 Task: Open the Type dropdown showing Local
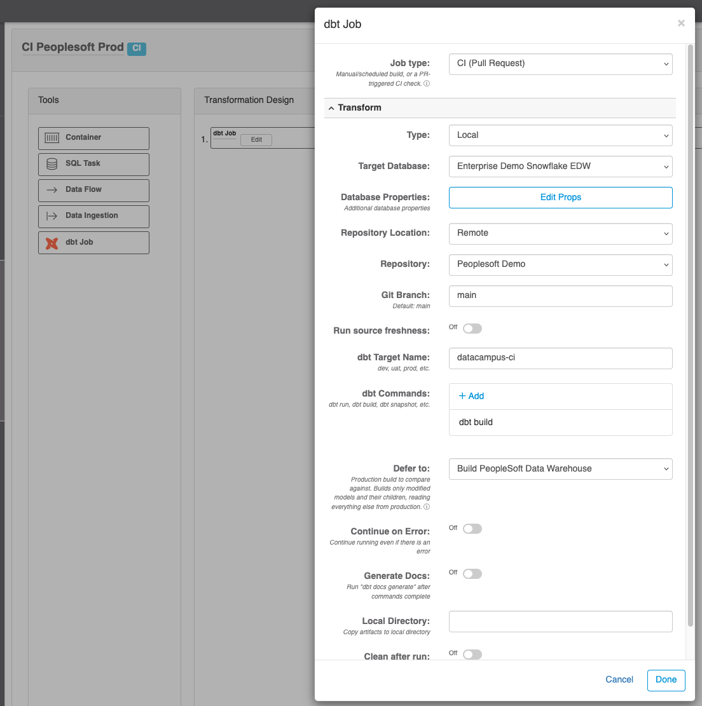click(560, 135)
